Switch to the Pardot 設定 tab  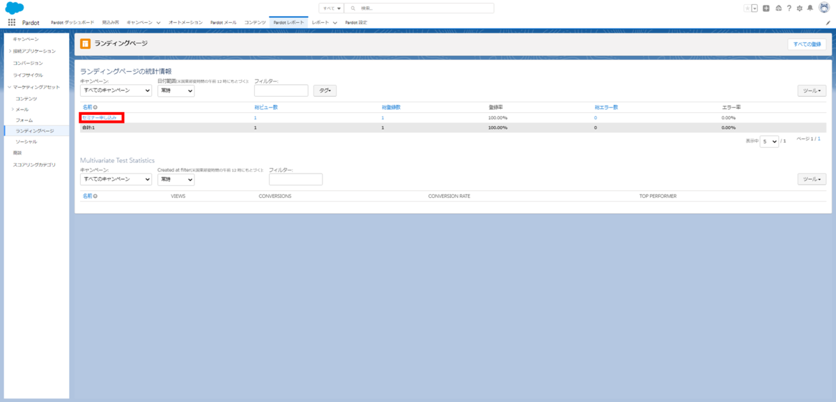tap(356, 22)
